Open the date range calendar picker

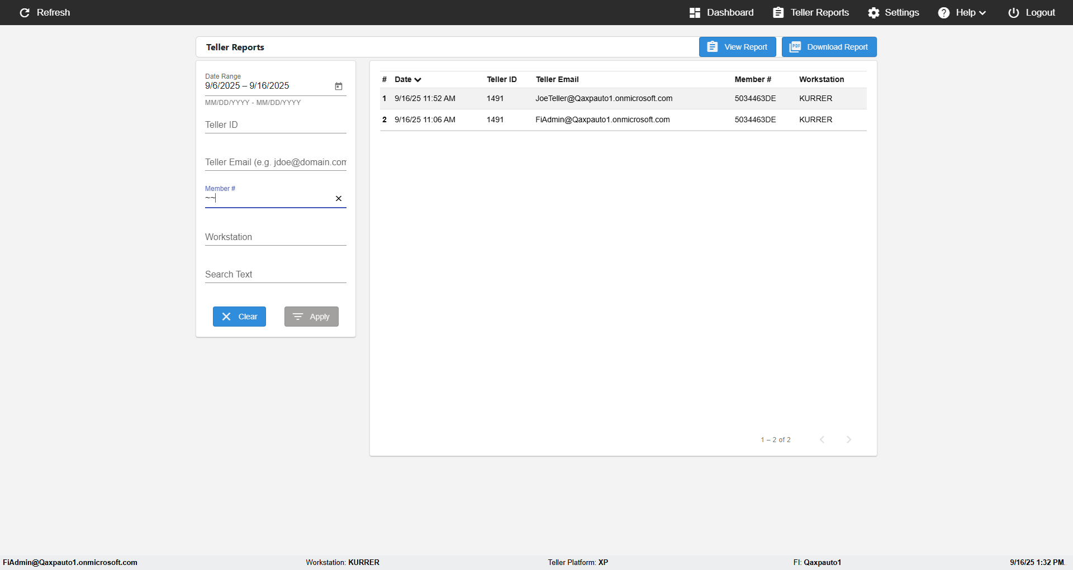tap(338, 86)
